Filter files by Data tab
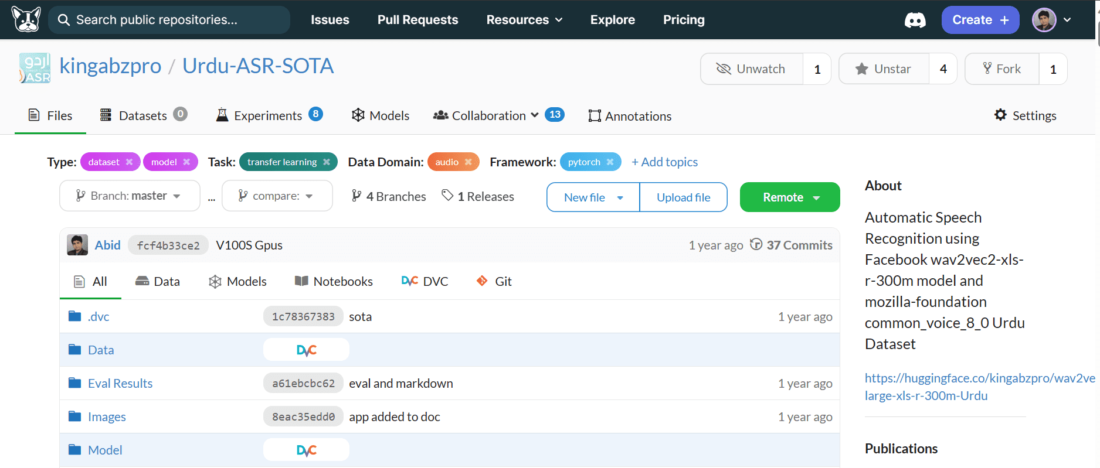 tap(158, 281)
